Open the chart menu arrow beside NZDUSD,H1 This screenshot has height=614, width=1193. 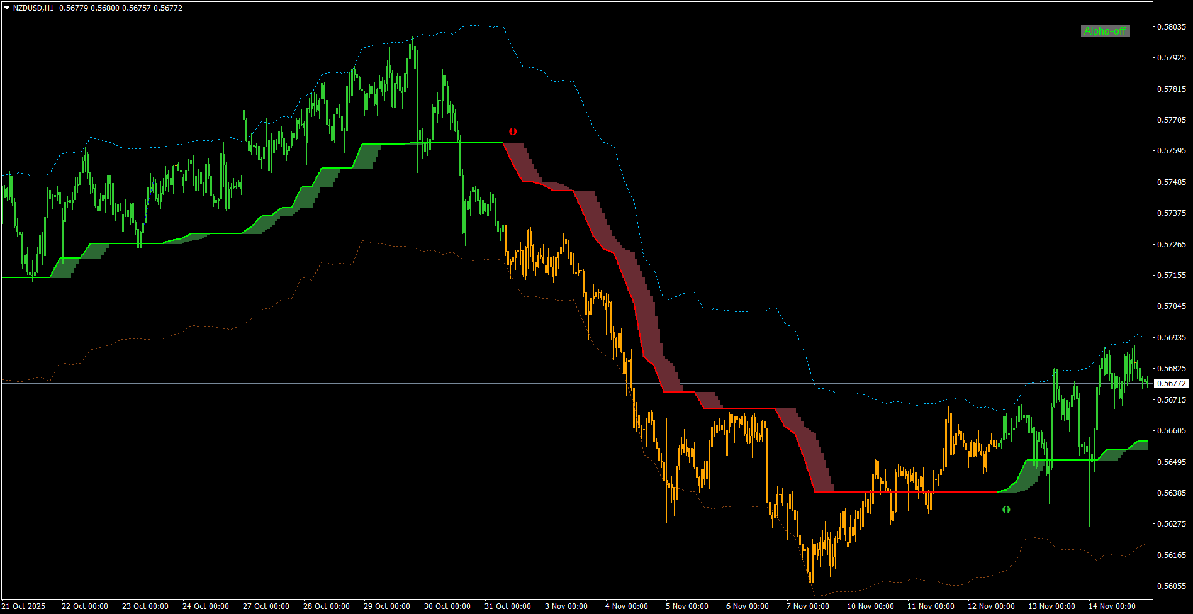coord(6,8)
